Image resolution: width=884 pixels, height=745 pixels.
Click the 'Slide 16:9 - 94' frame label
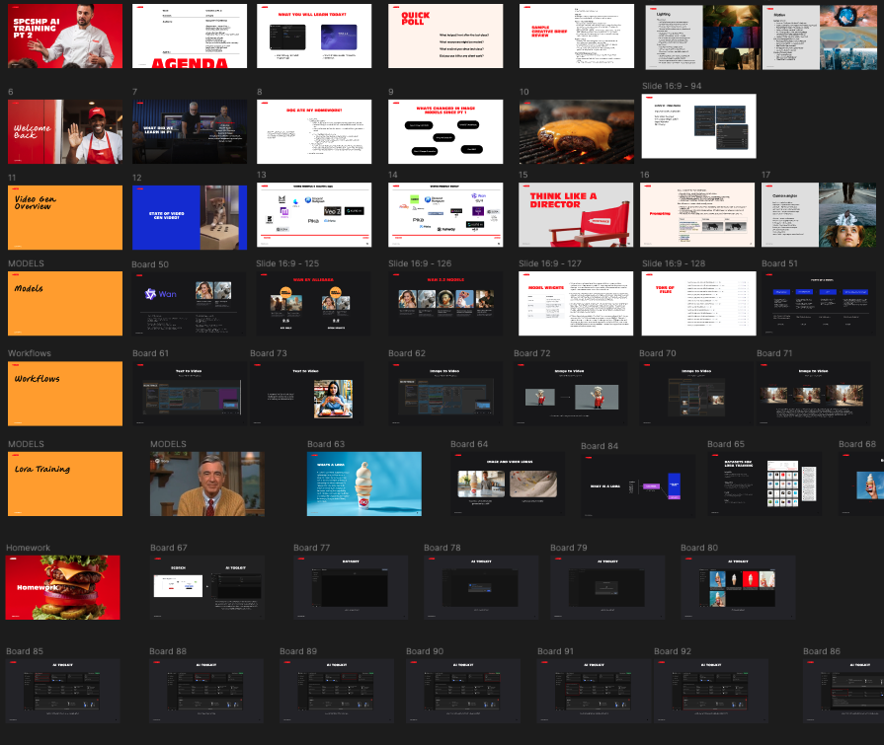[672, 86]
